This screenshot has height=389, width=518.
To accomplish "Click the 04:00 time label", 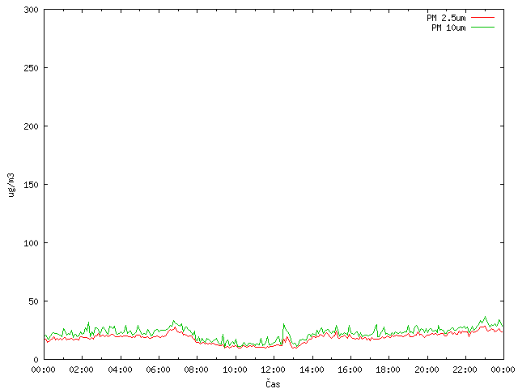I will pos(120,370).
